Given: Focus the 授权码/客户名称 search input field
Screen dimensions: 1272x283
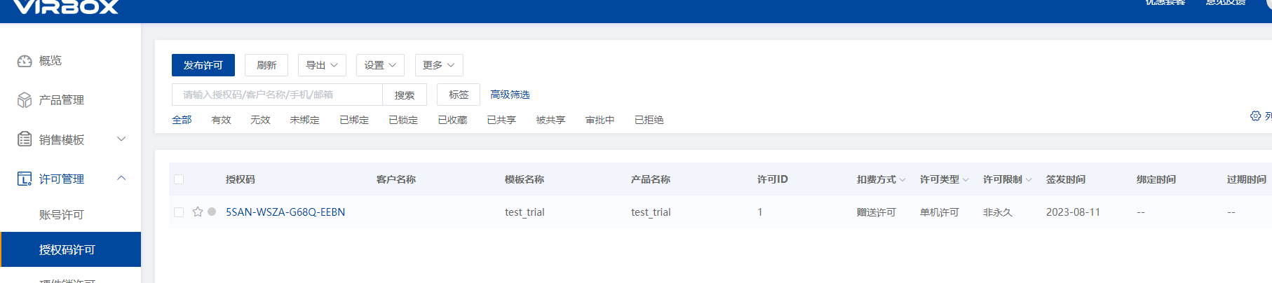Looking at the screenshot, I should click(x=277, y=95).
